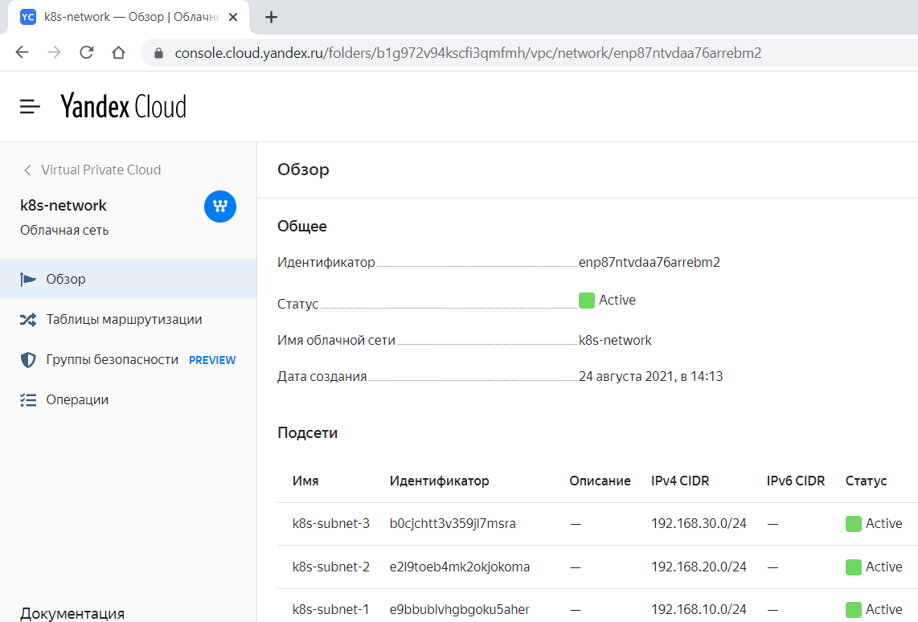The image size is (918, 622).
Task: Open subnet k8s-subnet-2
Action: [x=330, y=567]
